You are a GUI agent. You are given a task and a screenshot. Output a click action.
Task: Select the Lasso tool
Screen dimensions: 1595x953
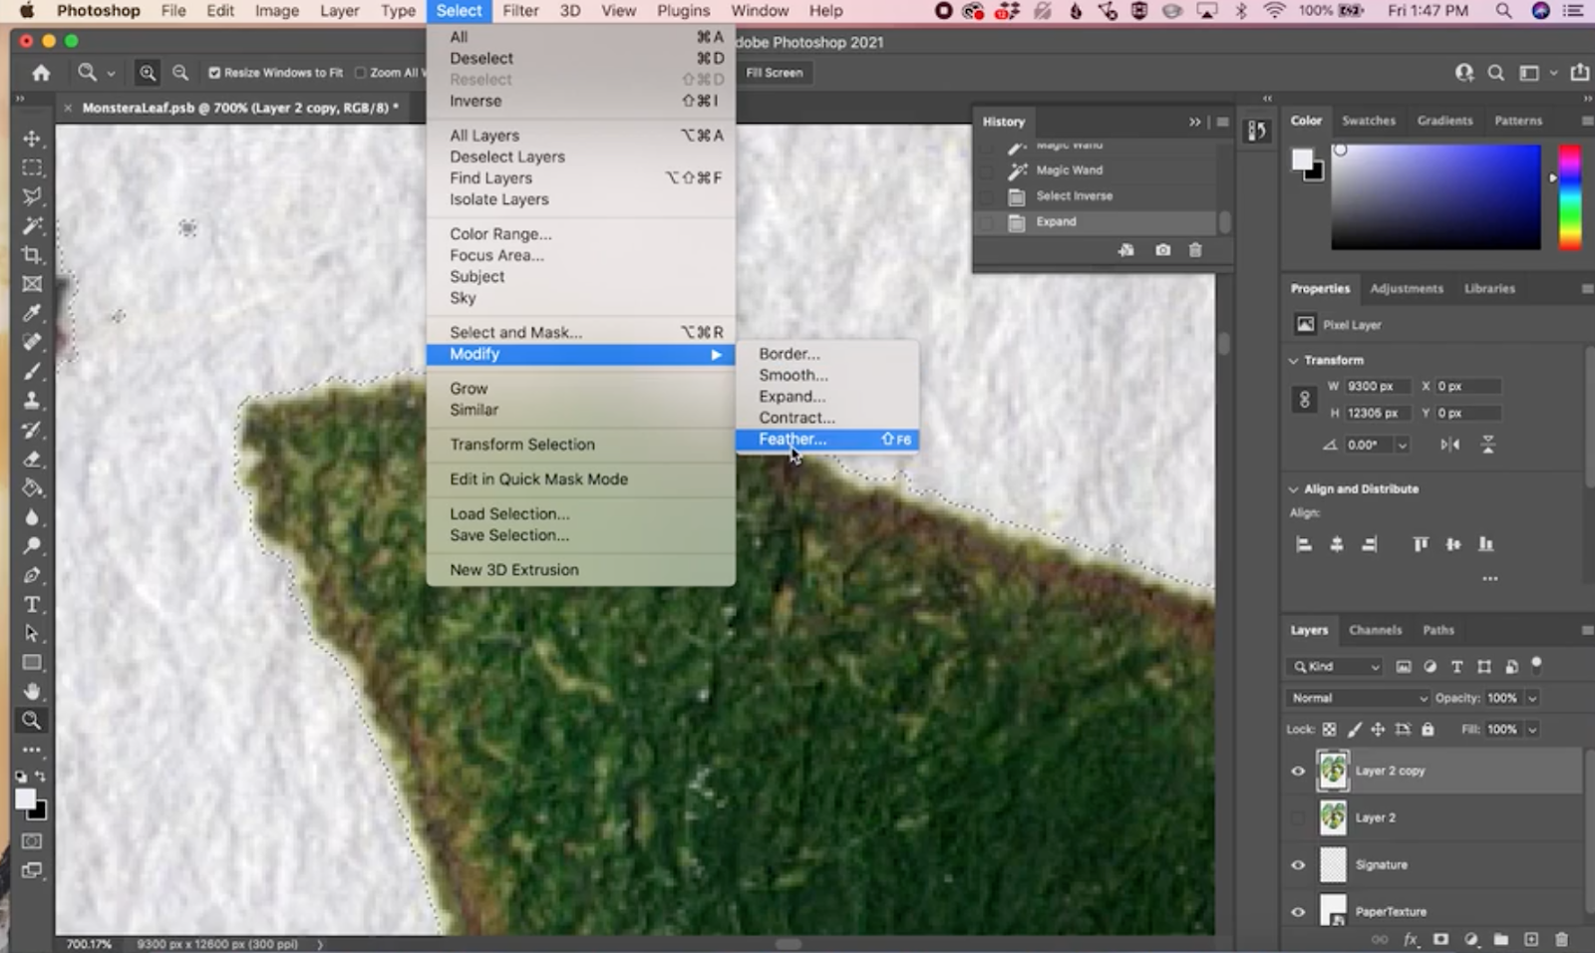[32, 196]
